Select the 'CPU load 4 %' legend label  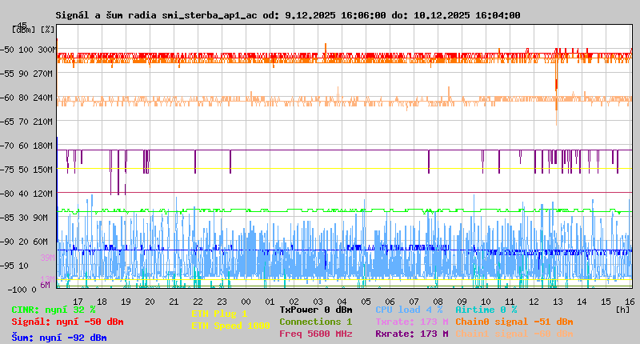coord(409,310)
